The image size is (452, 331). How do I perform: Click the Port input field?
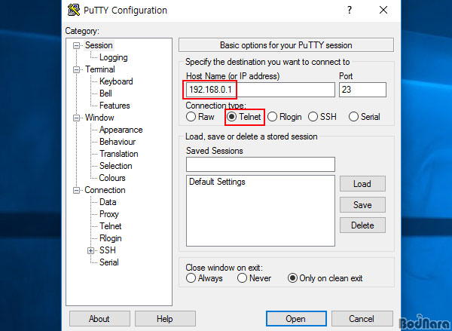pyautogui.click(x=362, y=90)
